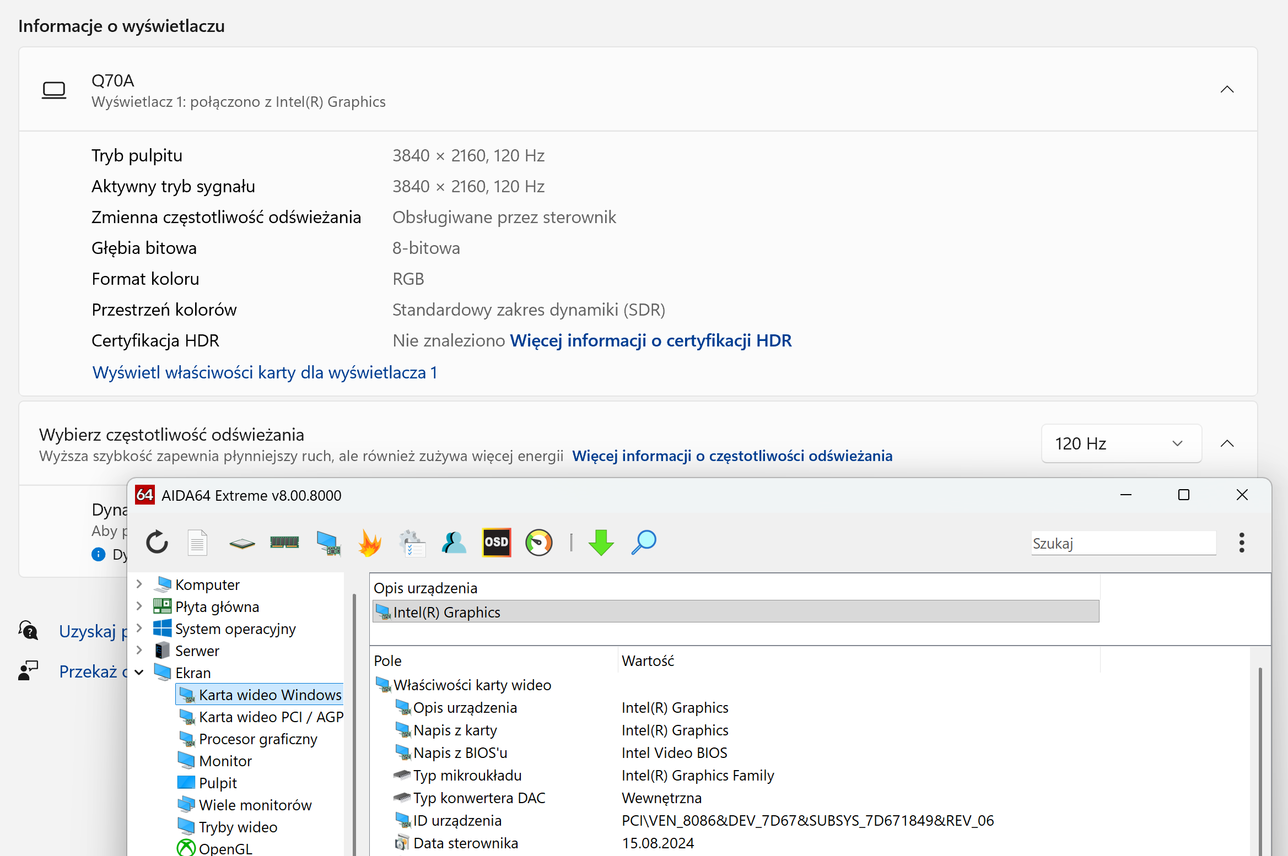Open the three-dot AIDA64 menu
1288x856 pixels.
click(1241, 543)
